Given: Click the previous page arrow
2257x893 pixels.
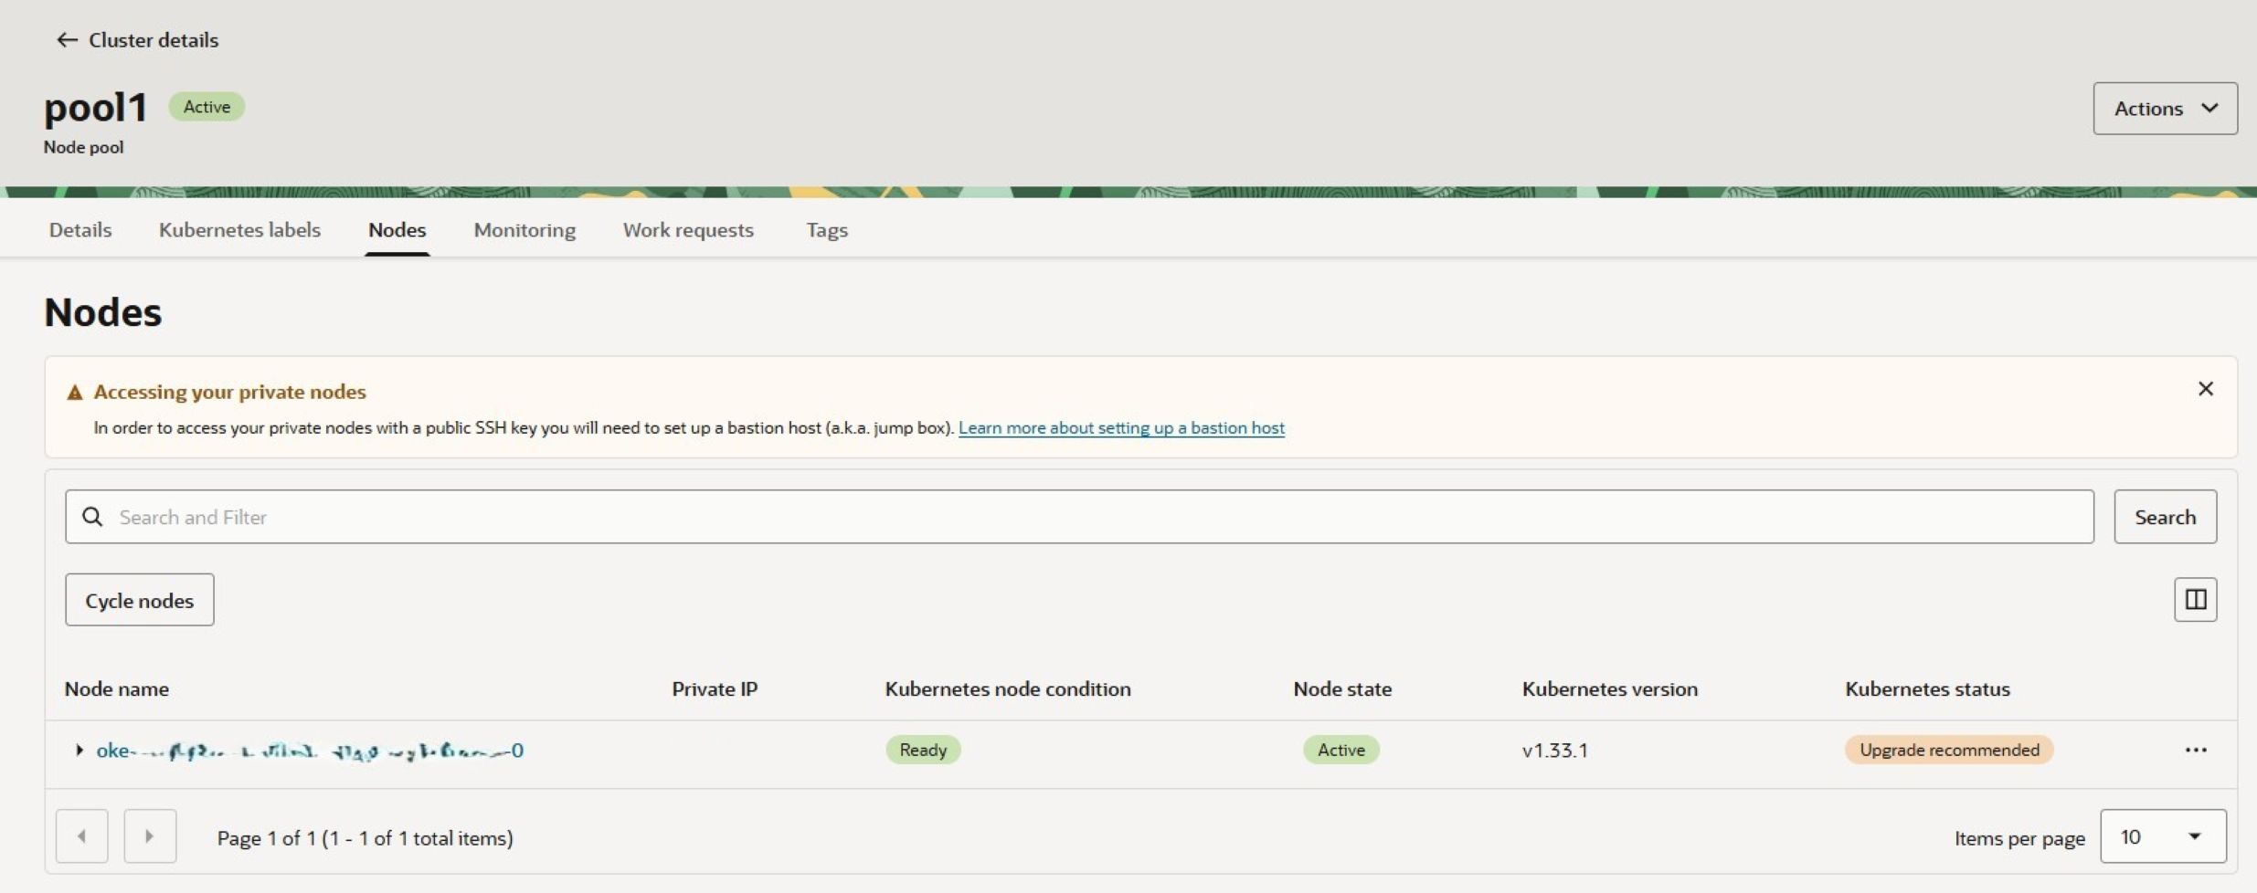Looking at the screenshot, I should (x=80, y=835).
